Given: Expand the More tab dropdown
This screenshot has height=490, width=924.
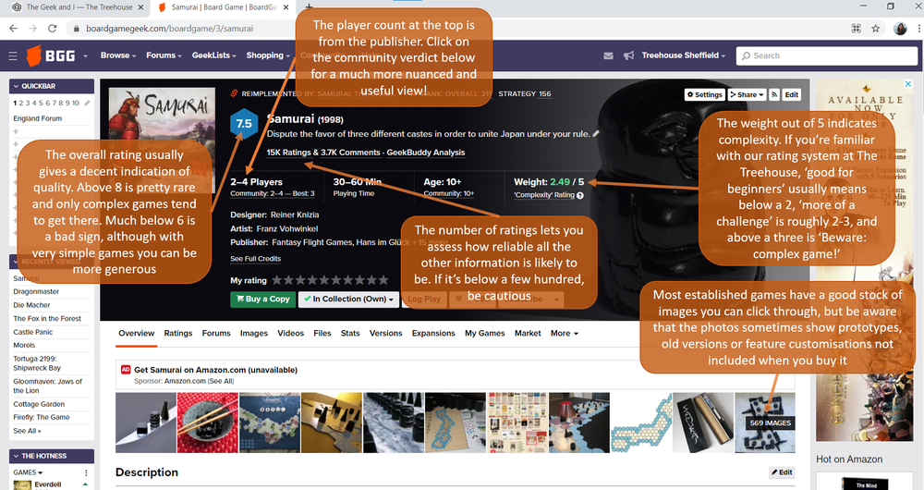Looking at the screenshot, I should pos(565,333).
